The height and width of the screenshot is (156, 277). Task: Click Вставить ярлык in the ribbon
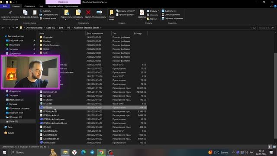48,18
